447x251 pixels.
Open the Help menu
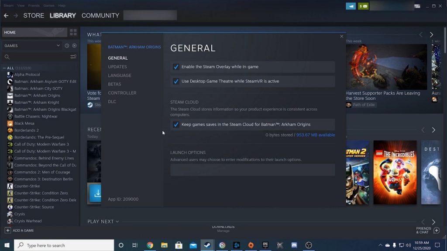point(62,5)
